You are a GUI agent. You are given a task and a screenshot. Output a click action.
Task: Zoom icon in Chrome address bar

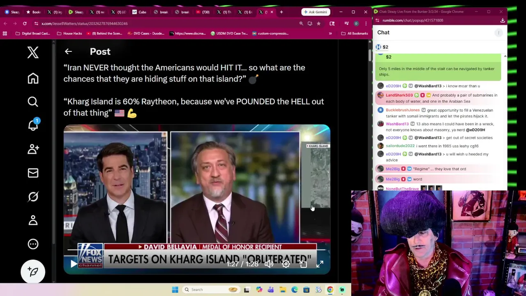point(301,23)
